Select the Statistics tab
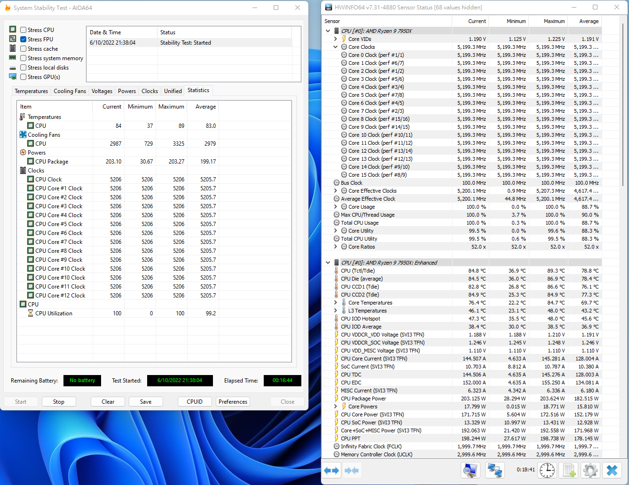The height and width of the screenshot is (485, 629). (198, 90)
